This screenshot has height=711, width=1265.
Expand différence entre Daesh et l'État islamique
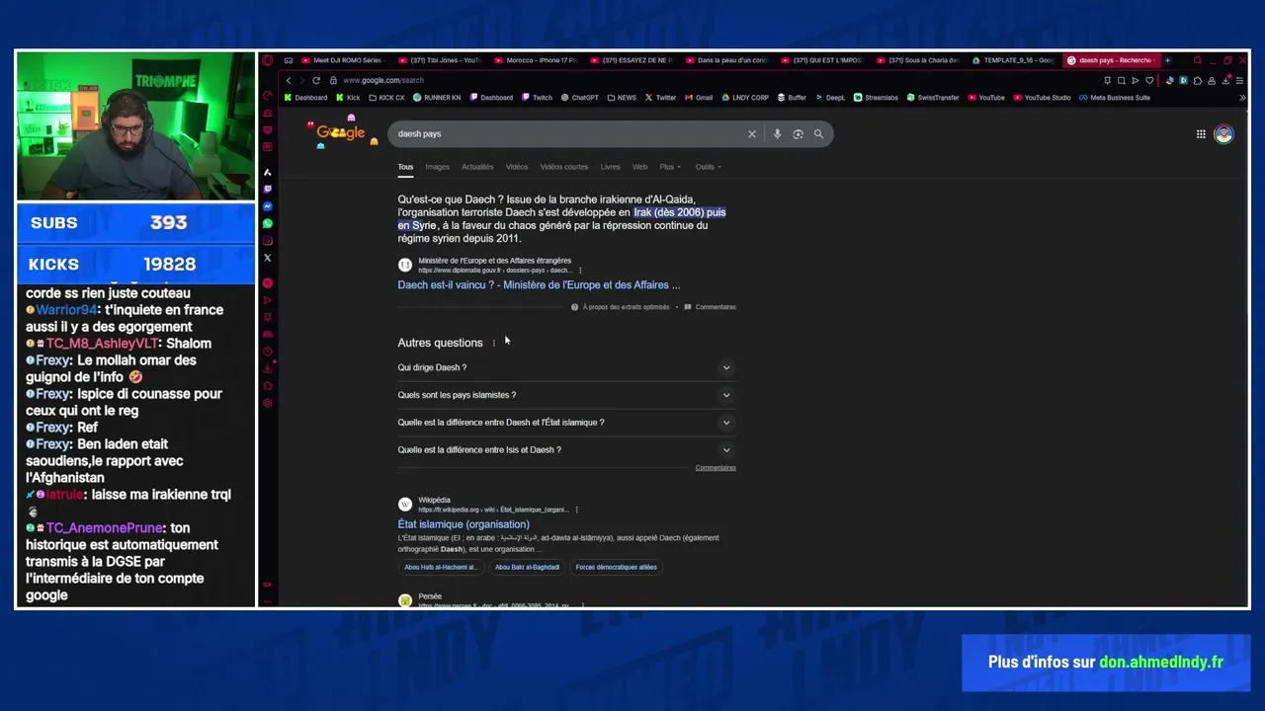point(566,423)
